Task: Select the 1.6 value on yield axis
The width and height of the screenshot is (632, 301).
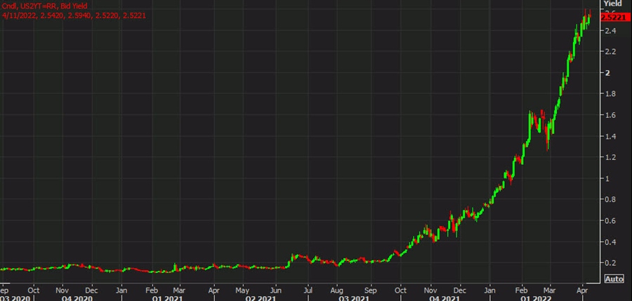Action: pyautogui.click(x=611, y=115)
